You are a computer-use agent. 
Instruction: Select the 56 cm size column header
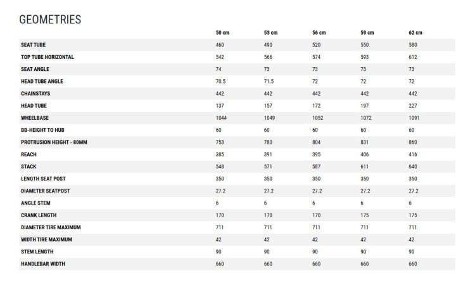point(319,33)
